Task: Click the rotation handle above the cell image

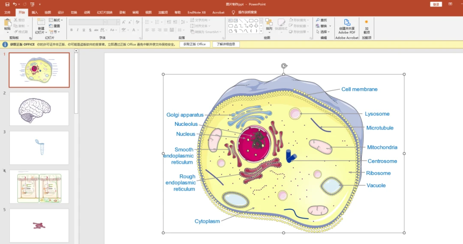Action: pyautogui.click(x=284, y=66)
